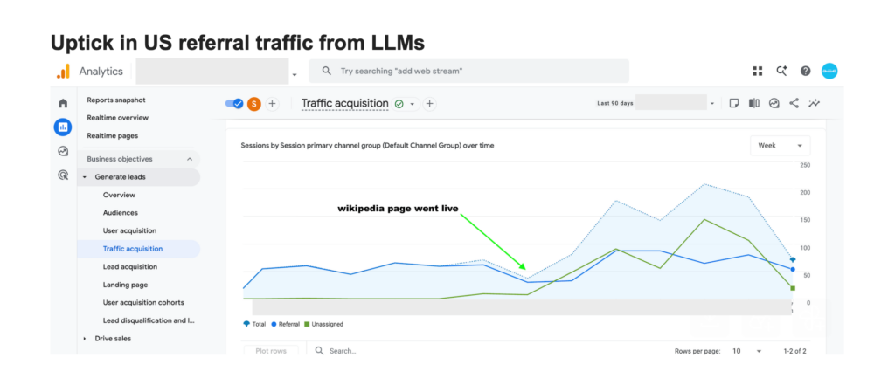The width and height of the screenshot is (895, 392).
Task: Click the Referral line end point
Action: click(x=793, y=269)
